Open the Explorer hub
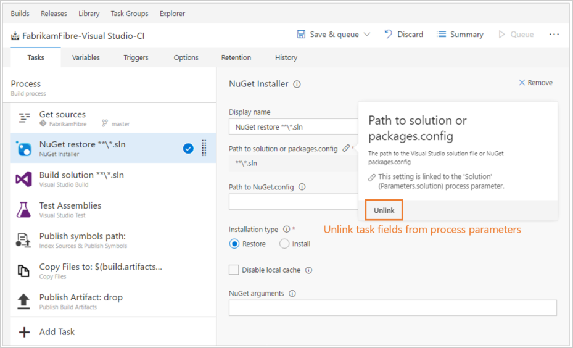 click(x=172, y=14)
